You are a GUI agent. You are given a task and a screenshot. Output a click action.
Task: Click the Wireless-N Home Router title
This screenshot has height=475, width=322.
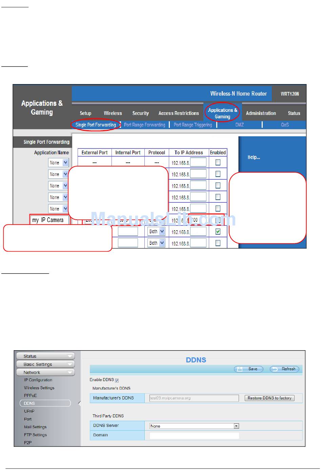point(238,94)
